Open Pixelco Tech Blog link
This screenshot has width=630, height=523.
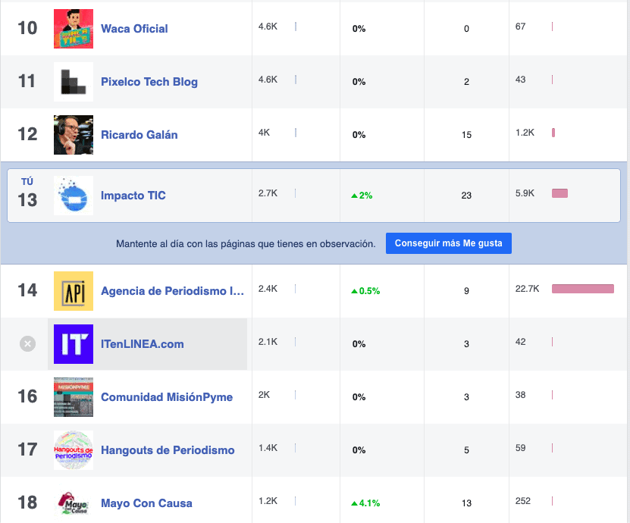pos(149,82)
